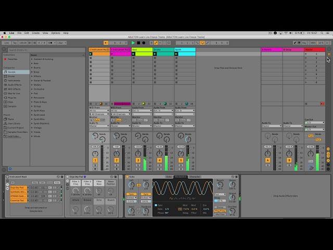Launch clip in Synth track first slot
This screenshot has width=333, height=250.
(176, 54)
